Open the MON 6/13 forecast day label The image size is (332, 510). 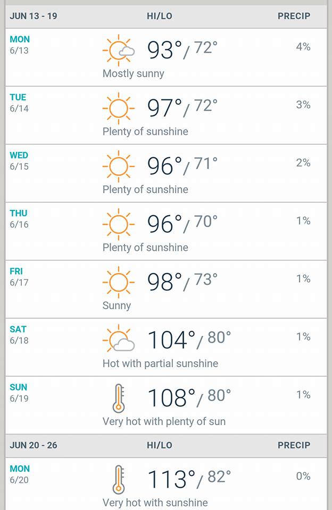tap(20, 45)
